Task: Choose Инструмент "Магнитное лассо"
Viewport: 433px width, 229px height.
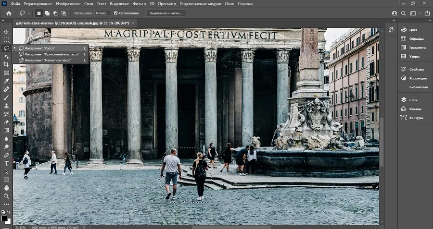Action: click(51, 60)
